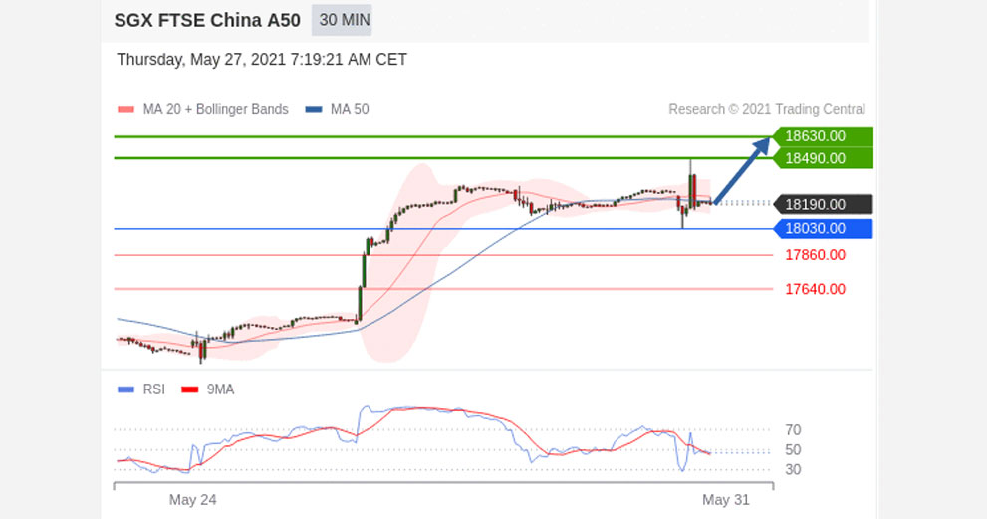Click the blue RSI legend swatch

coord(125,389)
